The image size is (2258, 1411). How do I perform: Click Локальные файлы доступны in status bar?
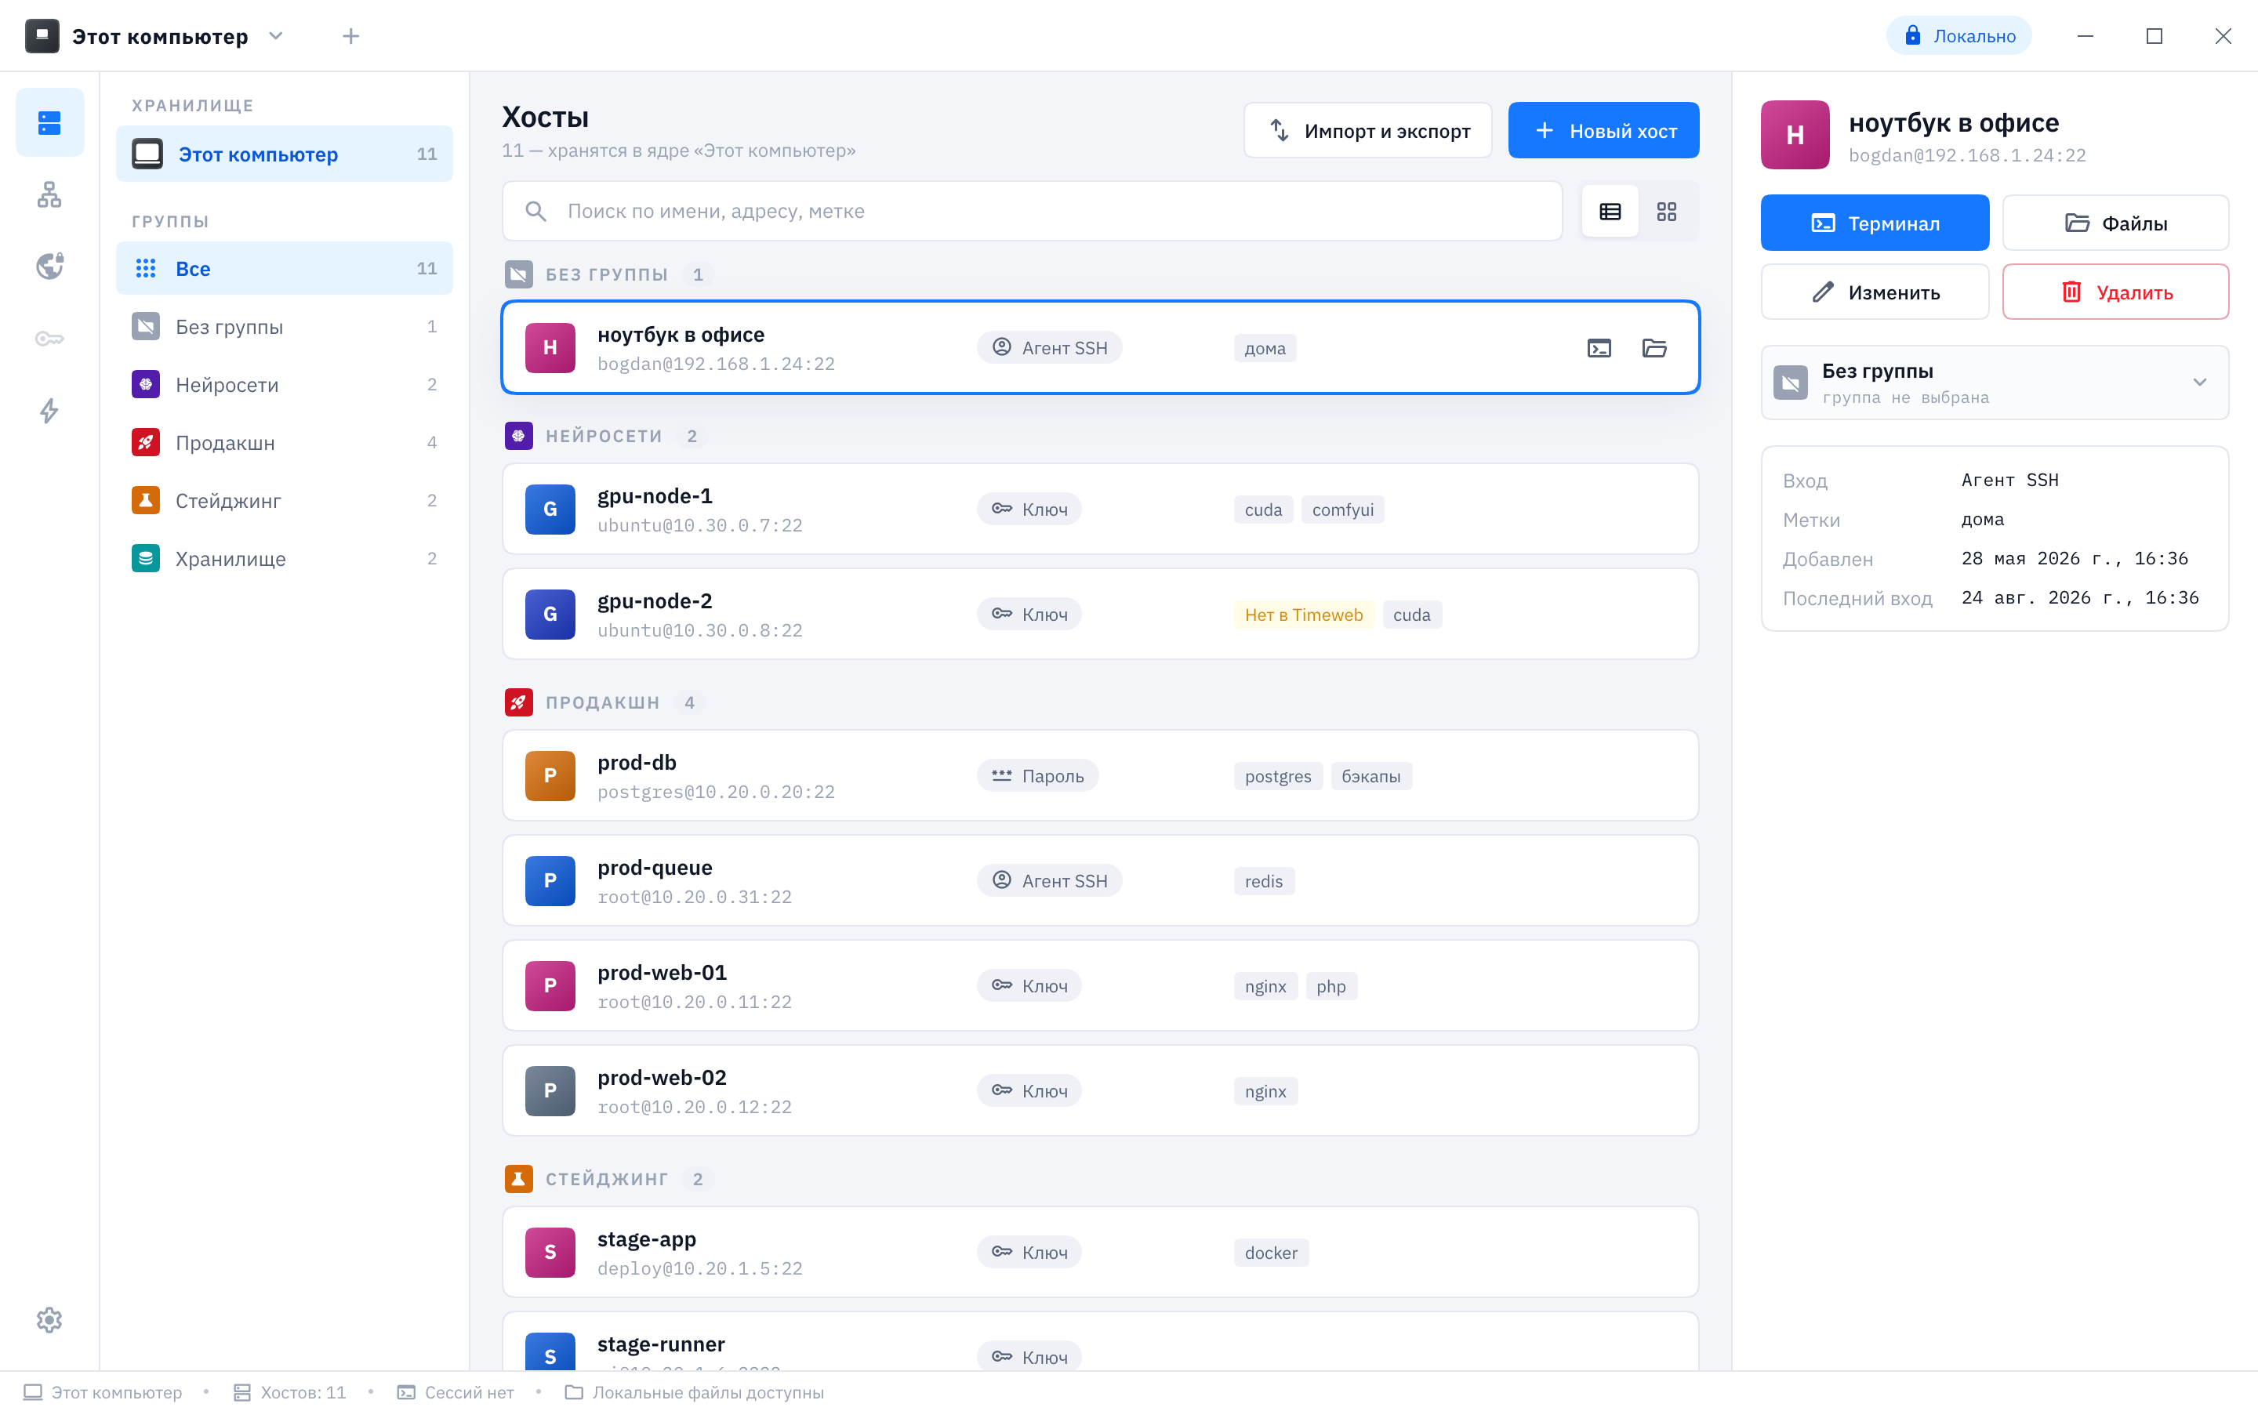(694, 1392)
